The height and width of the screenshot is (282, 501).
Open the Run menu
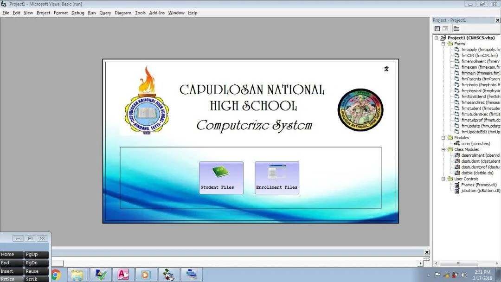[92, 13]
